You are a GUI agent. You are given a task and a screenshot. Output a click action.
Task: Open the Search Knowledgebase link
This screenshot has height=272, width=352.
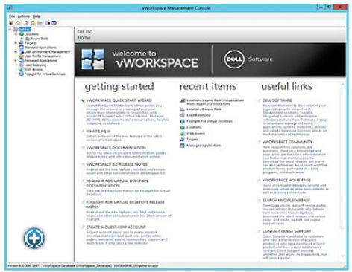tap(286, 200)
